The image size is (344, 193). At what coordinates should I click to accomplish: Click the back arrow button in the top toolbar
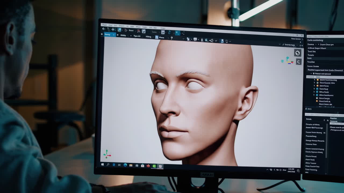point(103,28)
